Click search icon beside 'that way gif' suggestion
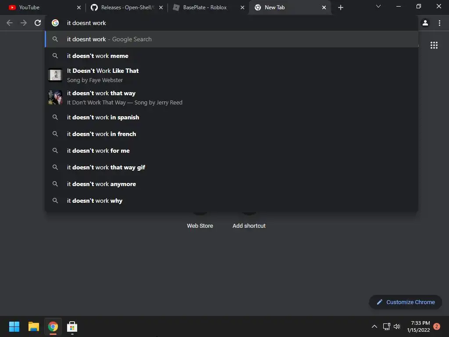Screen dimensions: 449x337 (55, 167)
